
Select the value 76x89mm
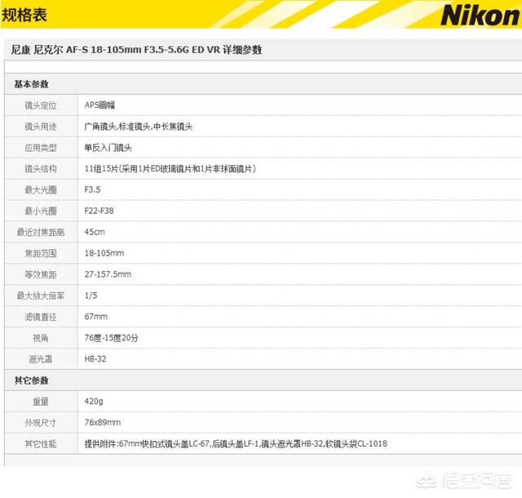coord(103,423)
